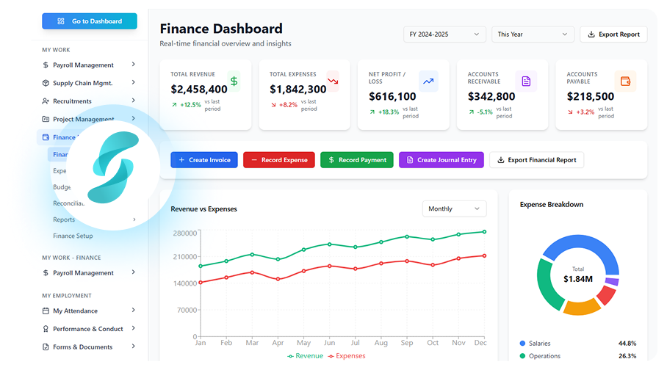Open the Monthly chart interval dropdown
This screenshot has width=667, height=370.
coord(454,209)
